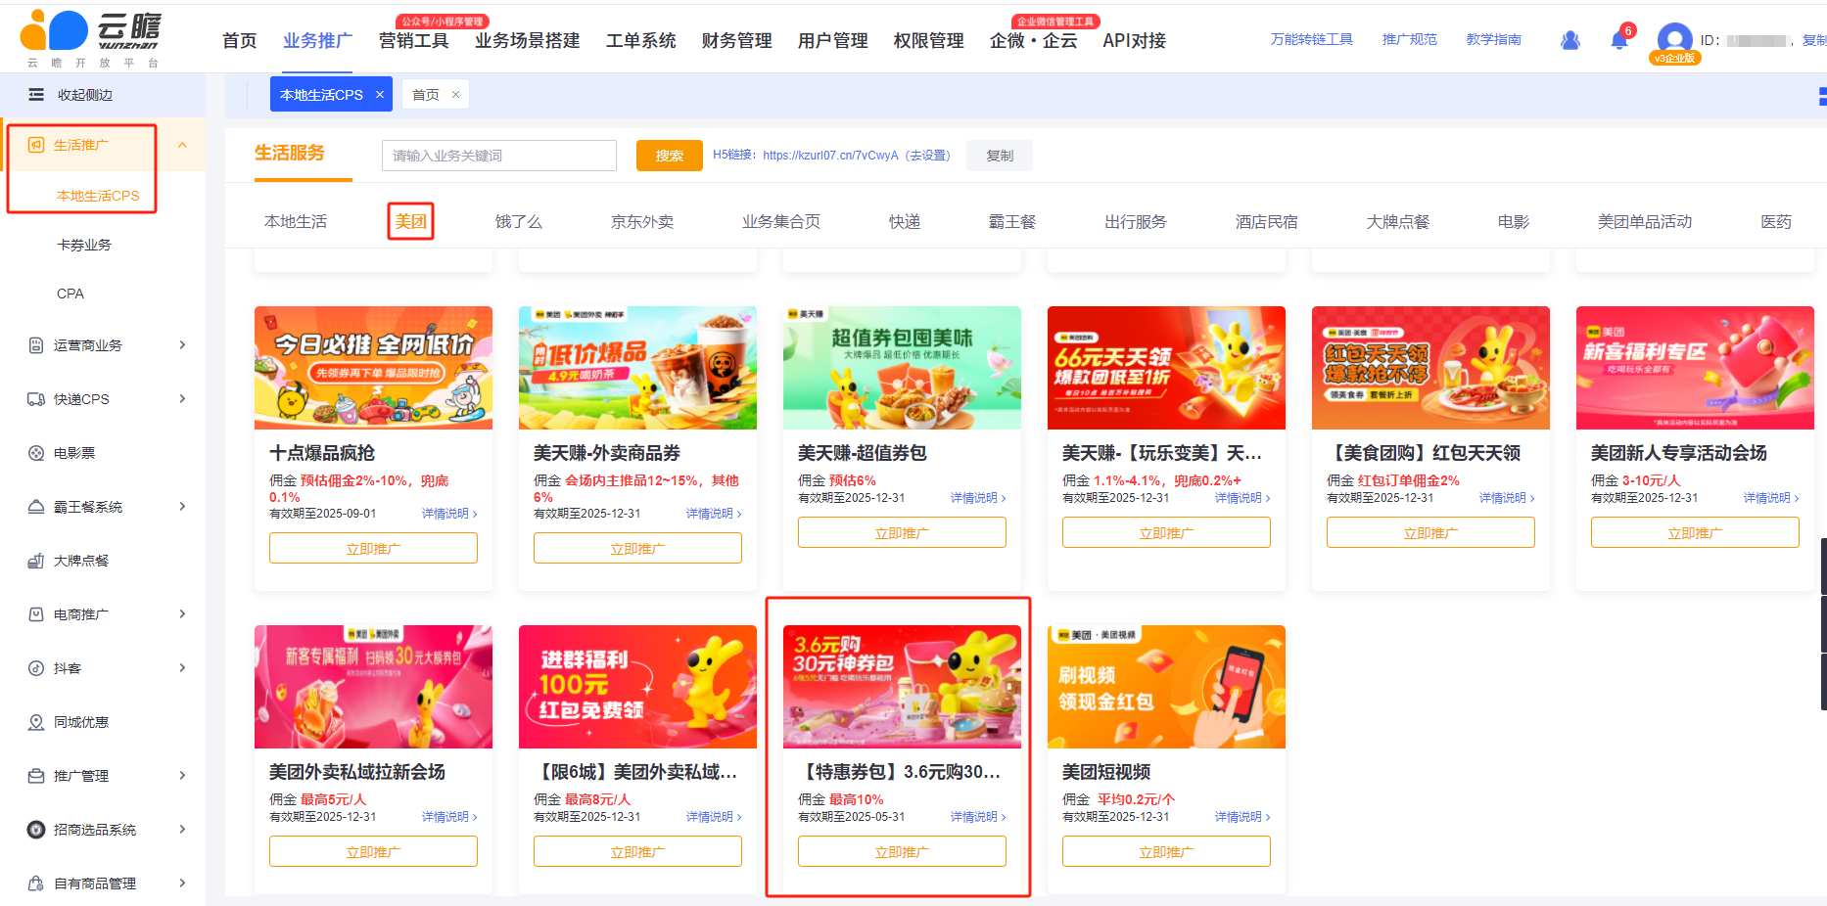
Task: Collapse the 生活推广 sidebar section
Action: 182,145
